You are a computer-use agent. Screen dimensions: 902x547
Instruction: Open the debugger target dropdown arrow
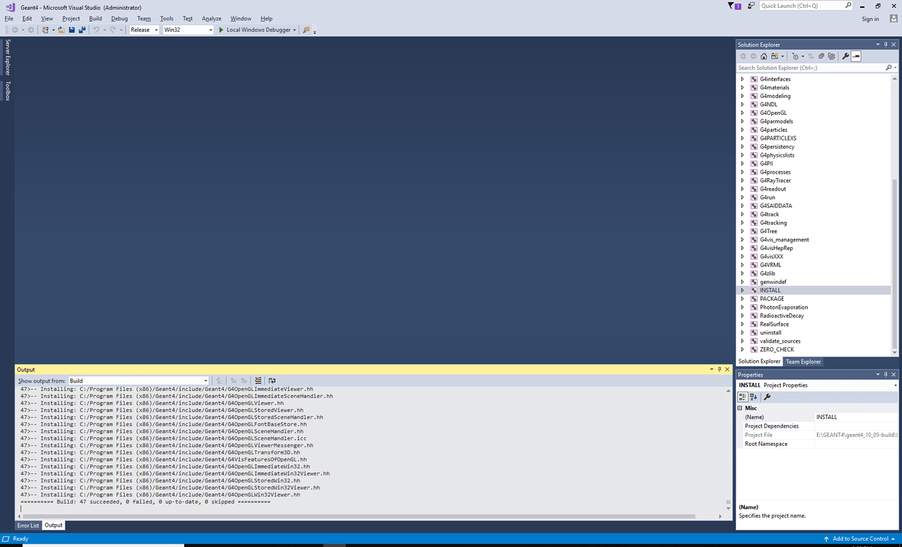point(294,30)
